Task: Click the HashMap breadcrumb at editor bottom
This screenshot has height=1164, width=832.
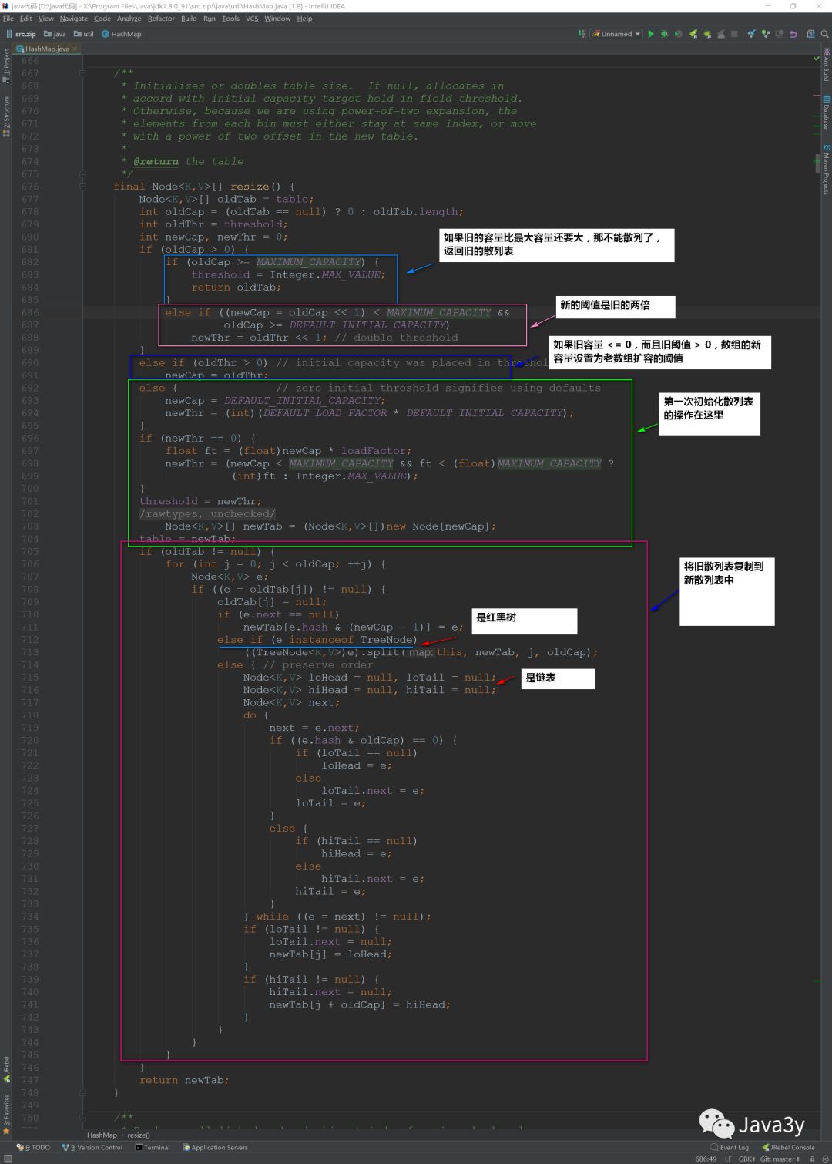Action: point(102,1135)
